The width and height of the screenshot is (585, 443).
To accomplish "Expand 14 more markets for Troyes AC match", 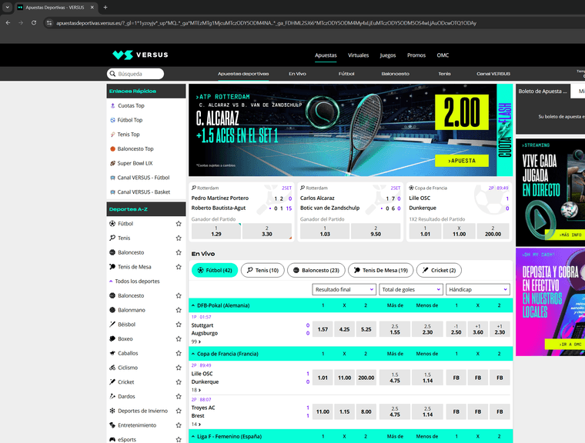I will [196, 425].
